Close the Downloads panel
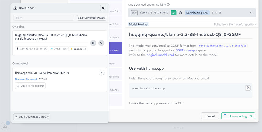Image resolution: width=262 pixels, height=132 pixels. pos(103,8)
